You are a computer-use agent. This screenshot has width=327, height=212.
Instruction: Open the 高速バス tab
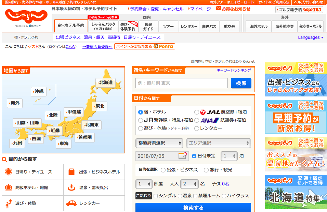click(209, 26)
